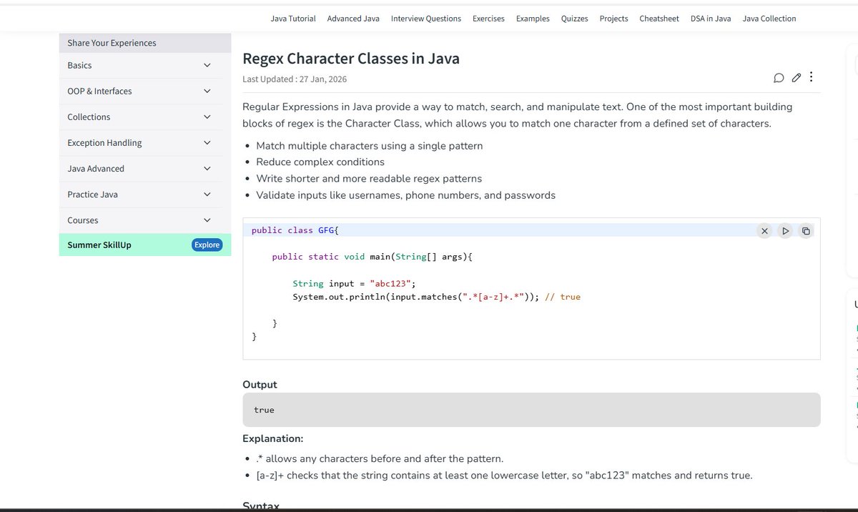This screenshot has height=512, width=858.
Task: Click the bullet Reduce complex conditions
Action: (x=320, y=162)
